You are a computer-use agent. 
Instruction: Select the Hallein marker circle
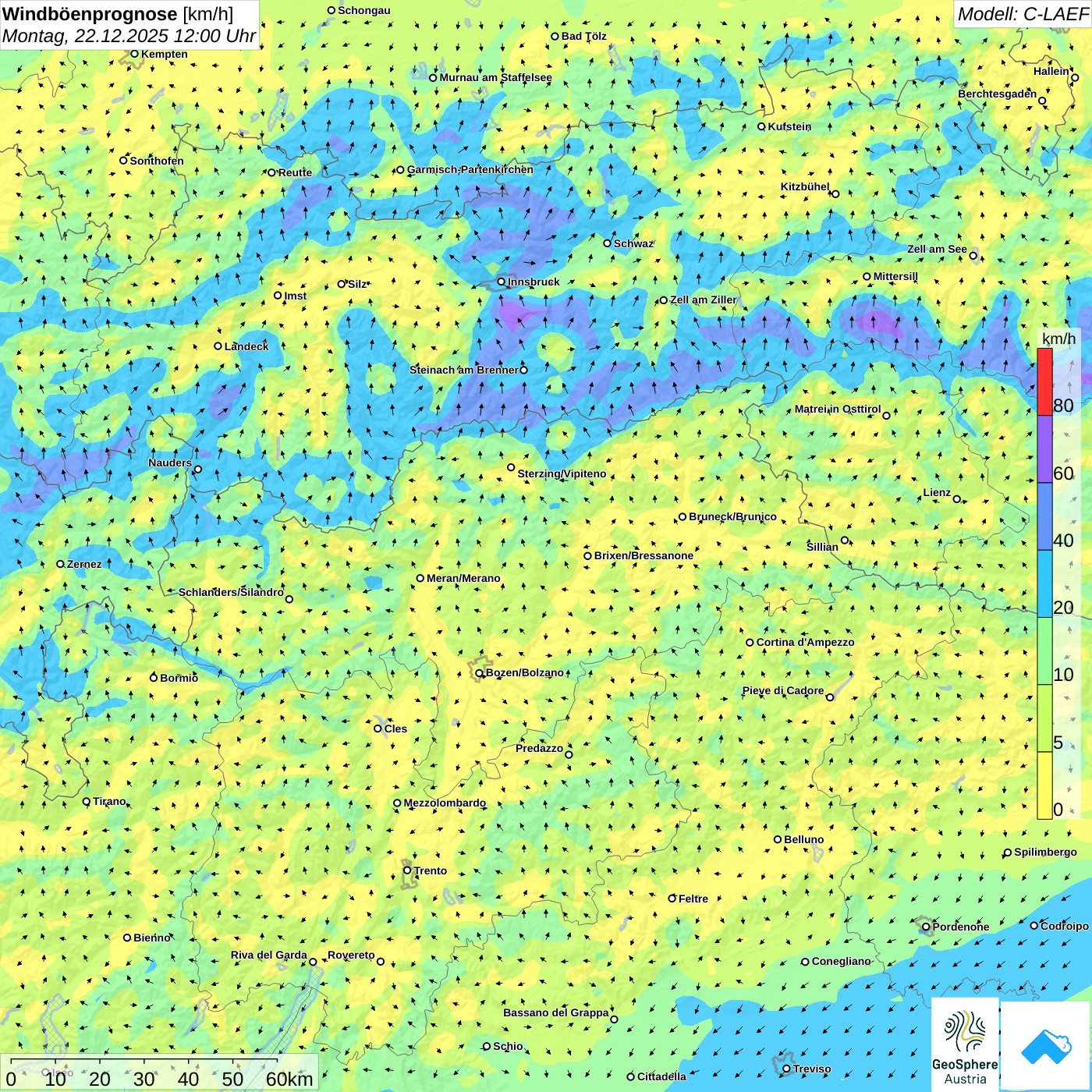coord(1075,77)
